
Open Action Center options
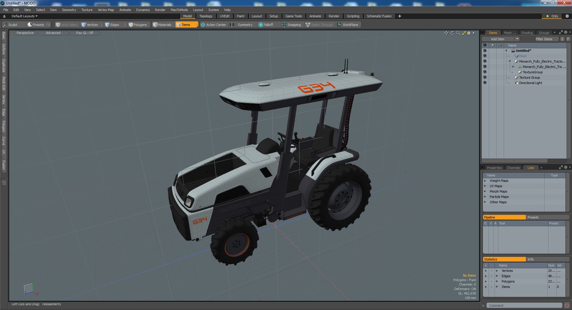click(213, 25)
